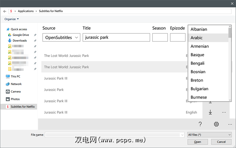236x148 pixels.
Task: Click the red S icon in breadcrumb
Action: pos(11,11)
